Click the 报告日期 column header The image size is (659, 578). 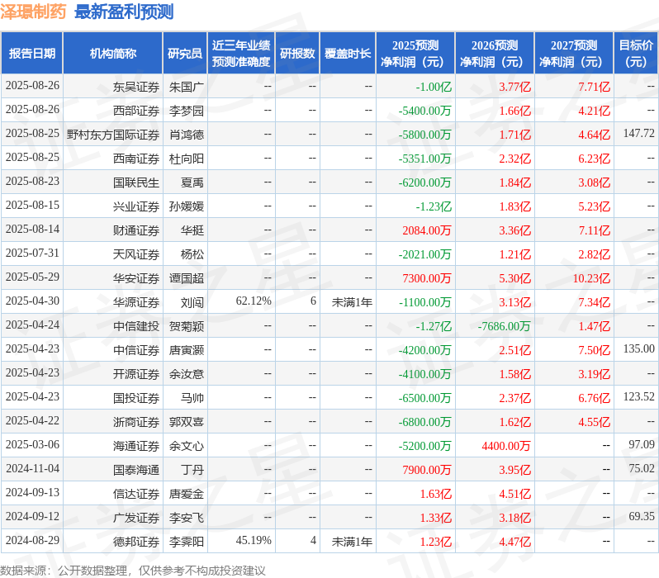point(32,54)
